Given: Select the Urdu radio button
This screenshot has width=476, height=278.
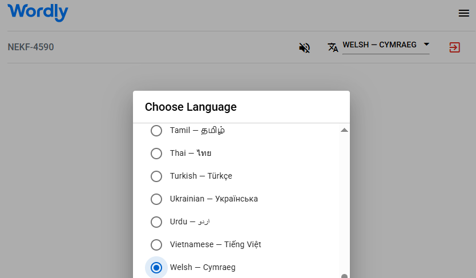Looking at the screenshot, I should (156, 222).
